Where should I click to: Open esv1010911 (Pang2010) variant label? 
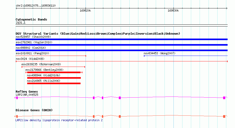pos(32,53)
